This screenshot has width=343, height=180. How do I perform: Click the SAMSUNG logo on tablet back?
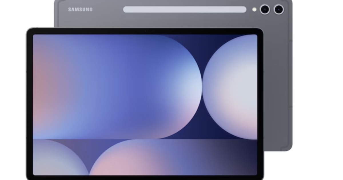(80, 10)
